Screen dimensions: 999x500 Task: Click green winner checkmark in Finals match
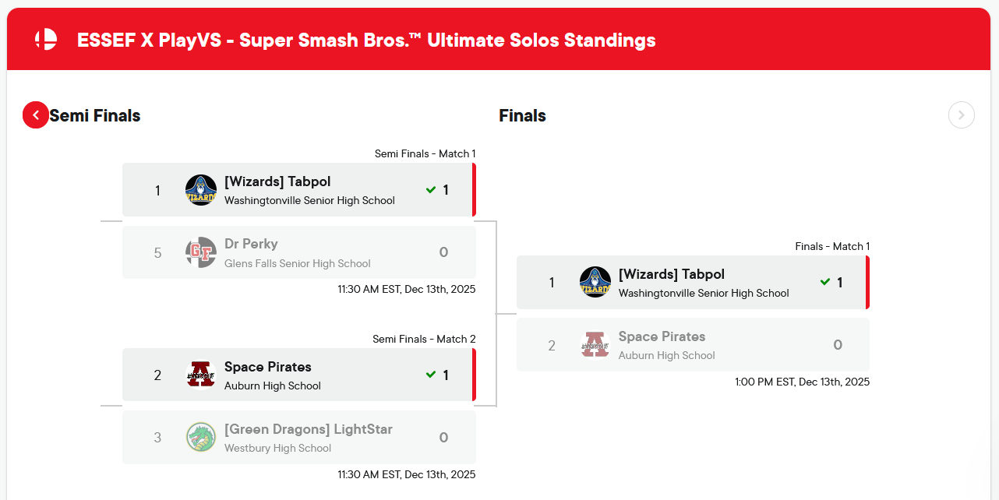tap(825, 283)
